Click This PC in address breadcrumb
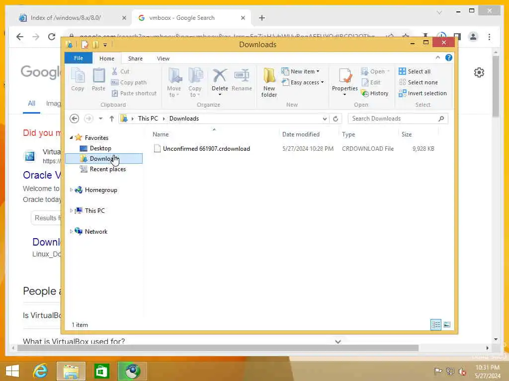 pos(148,119)
